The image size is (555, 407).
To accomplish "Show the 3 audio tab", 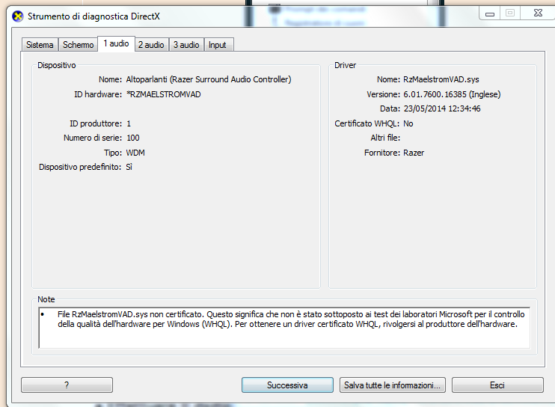I will [186, 45].
